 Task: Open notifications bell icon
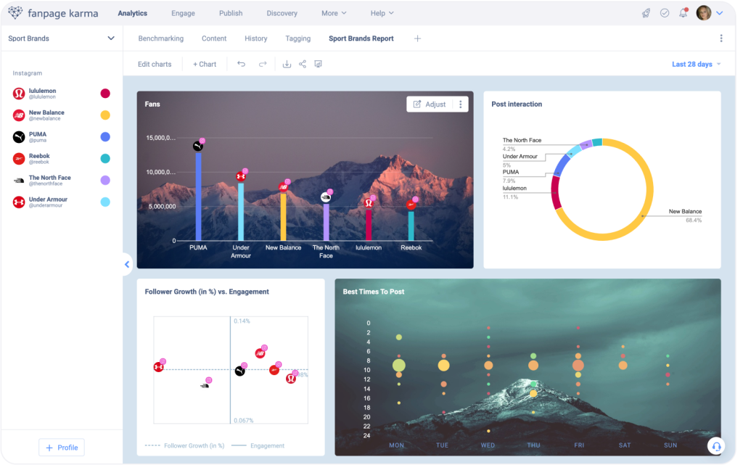684,13
